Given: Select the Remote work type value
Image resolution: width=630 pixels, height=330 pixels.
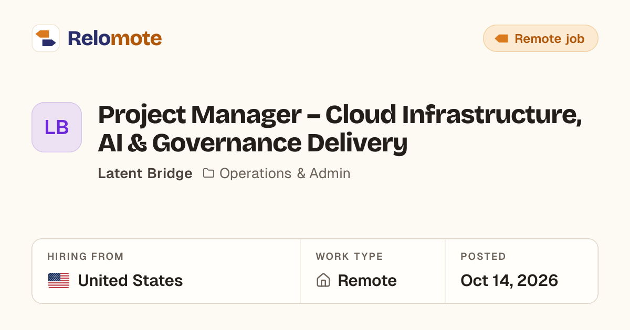Looking at the screenshot, I should click(x=367, y=281).
